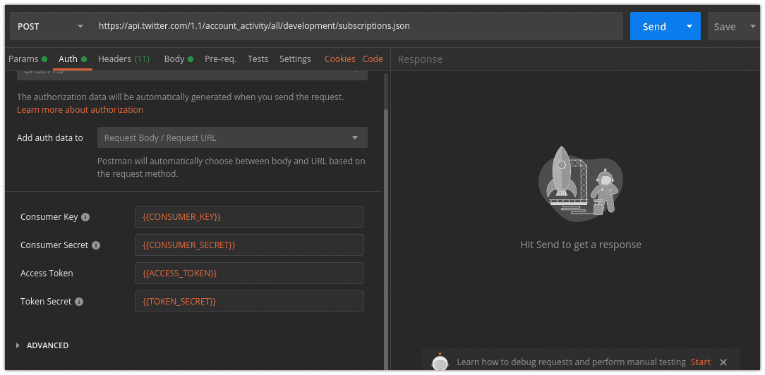
Task: Click the robot icon in bottom banner
Action: point(440,362)
